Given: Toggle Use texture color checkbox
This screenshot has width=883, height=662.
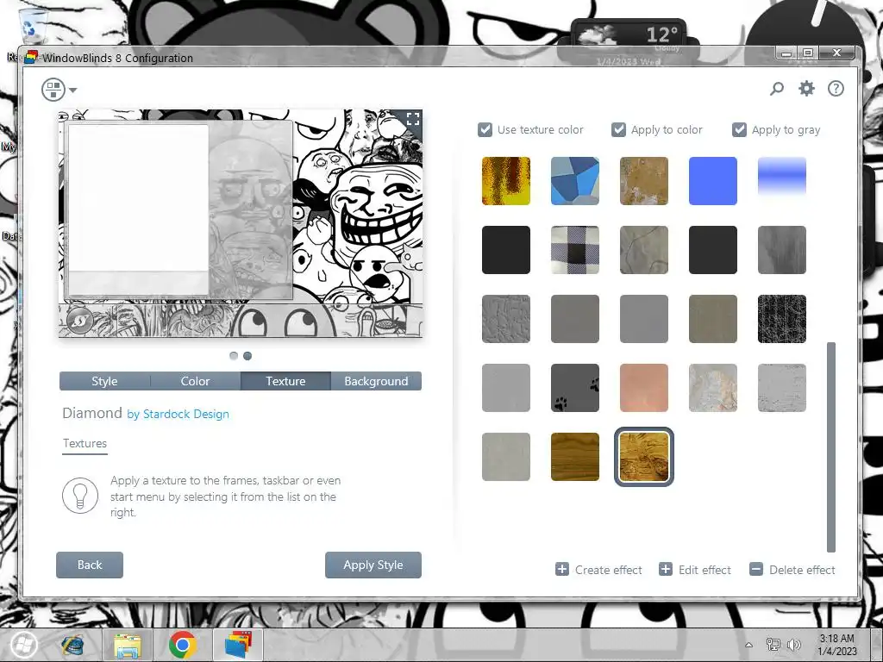Looking at the screenshot, I should point(485,129).
